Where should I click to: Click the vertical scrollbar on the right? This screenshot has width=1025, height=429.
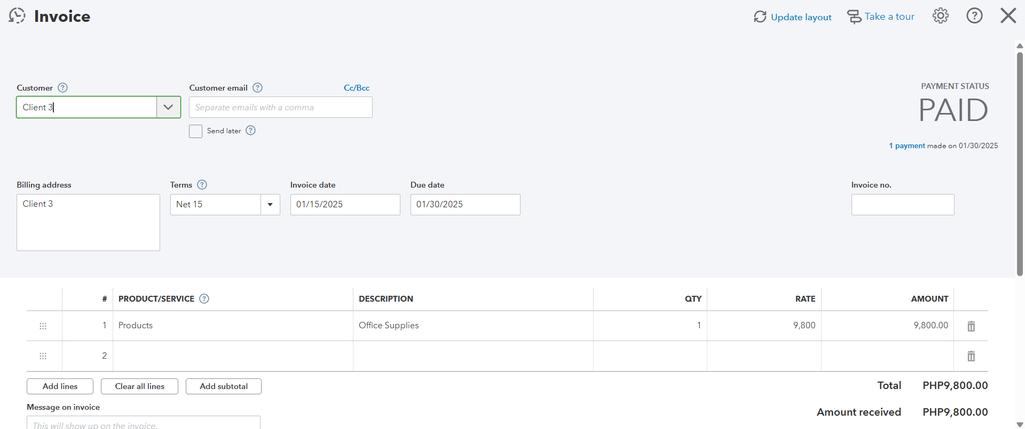coord(1020,160)
